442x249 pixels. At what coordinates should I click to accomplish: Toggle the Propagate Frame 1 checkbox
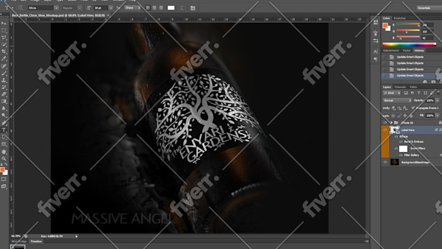pos(413,108)
